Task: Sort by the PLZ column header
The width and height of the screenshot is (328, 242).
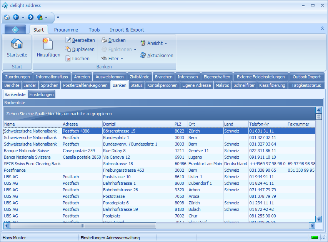Action: click(x=180, y=124)
